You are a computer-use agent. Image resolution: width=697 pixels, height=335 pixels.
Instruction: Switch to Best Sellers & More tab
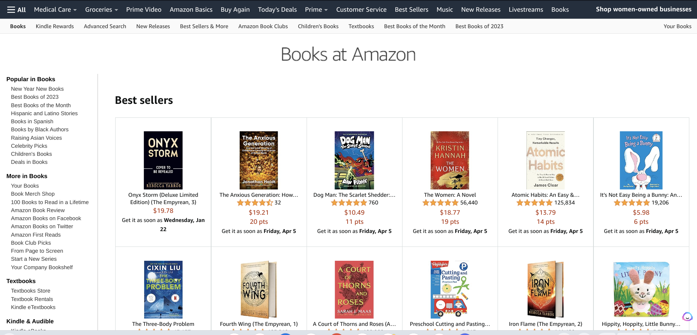204,26
